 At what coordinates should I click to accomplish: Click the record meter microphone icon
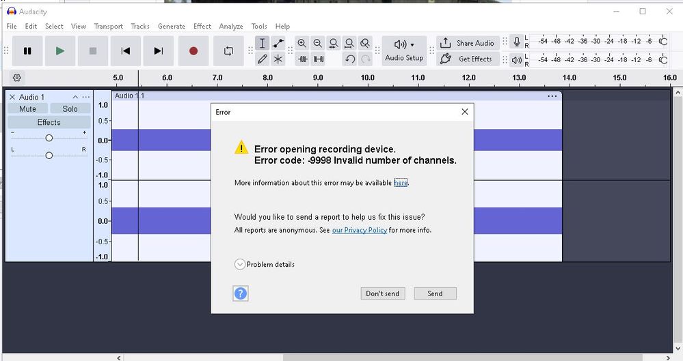[x=517, y=42]
